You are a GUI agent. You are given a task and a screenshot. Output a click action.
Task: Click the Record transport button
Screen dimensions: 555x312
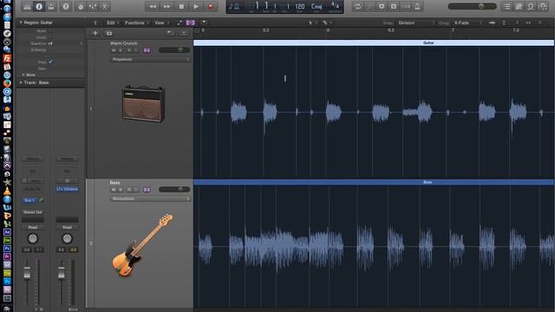click(x=211, y=6)
